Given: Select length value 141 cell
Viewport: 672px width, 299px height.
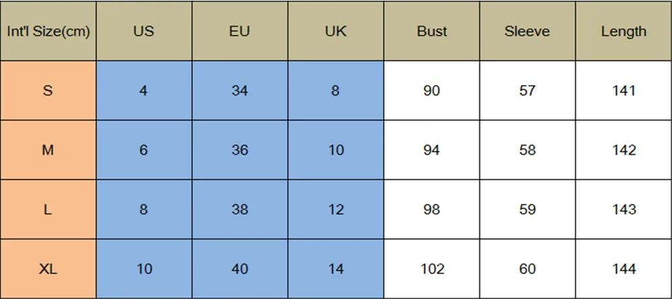Looking at the screenshot, I should 624,91.
